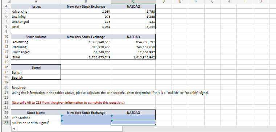Screen dimensions: 276x132
Task: Click NYSE Bullish or Bearish Signal cell
Action: [x=86, y=123]
